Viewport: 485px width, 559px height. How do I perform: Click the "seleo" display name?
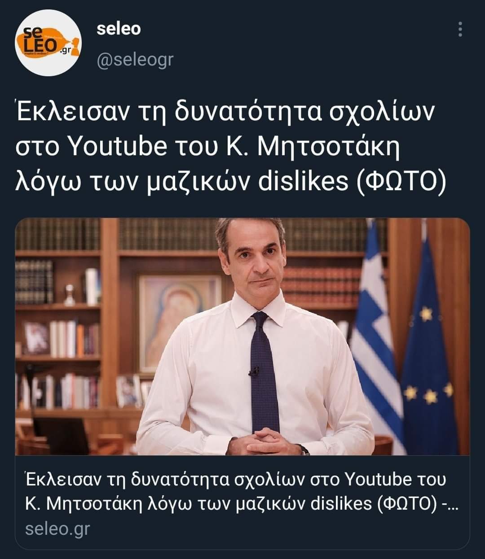pos(119,28)
